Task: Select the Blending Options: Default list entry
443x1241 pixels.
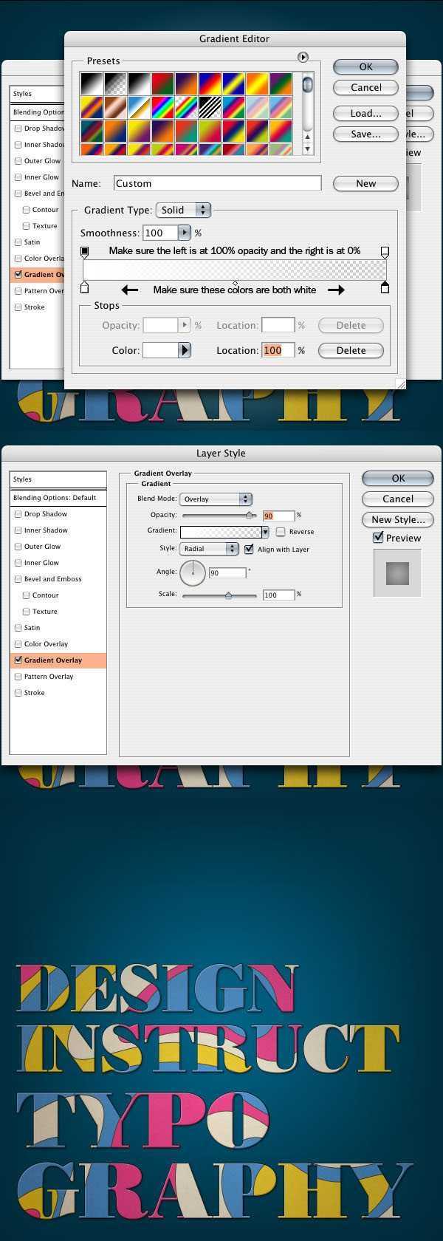Action: click(58, 498)
